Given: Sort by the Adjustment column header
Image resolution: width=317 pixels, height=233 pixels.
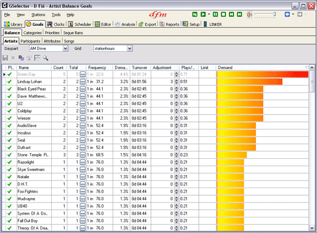Looking at the screenshot, I should [x=165, y=67].
